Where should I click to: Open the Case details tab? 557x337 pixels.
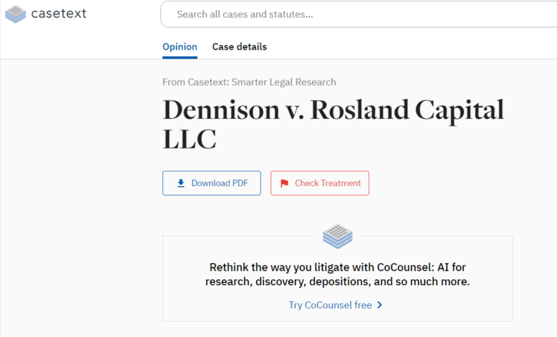pos(239,47)
